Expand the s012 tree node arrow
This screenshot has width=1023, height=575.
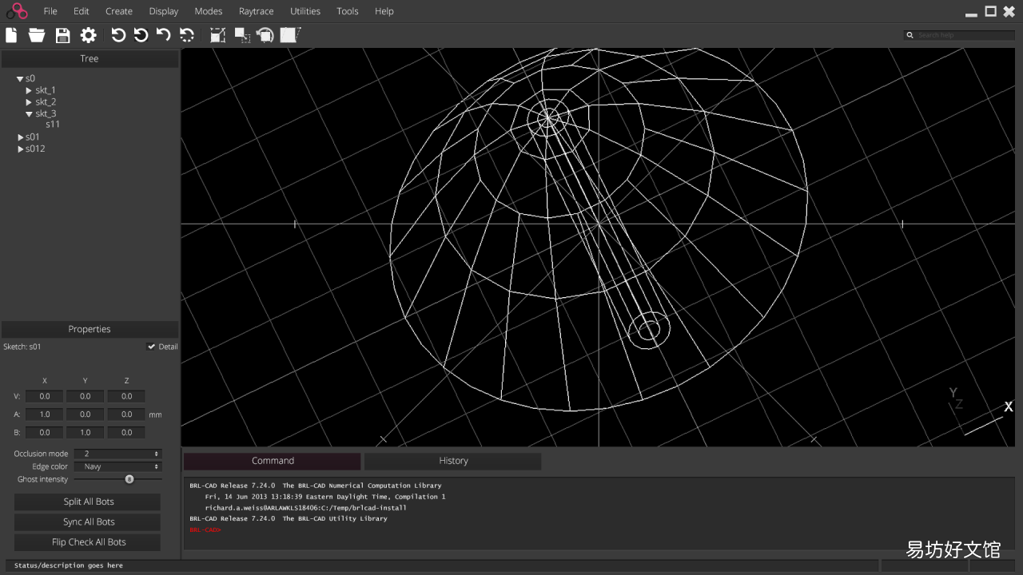point(21,149)
